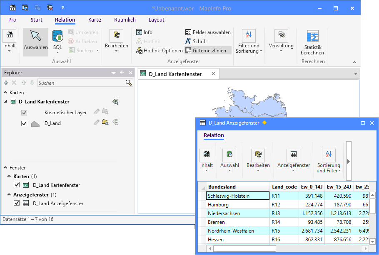This screenshot has width=379, height=255.
Task: Open the Pro tab
Action: (12, 20)
